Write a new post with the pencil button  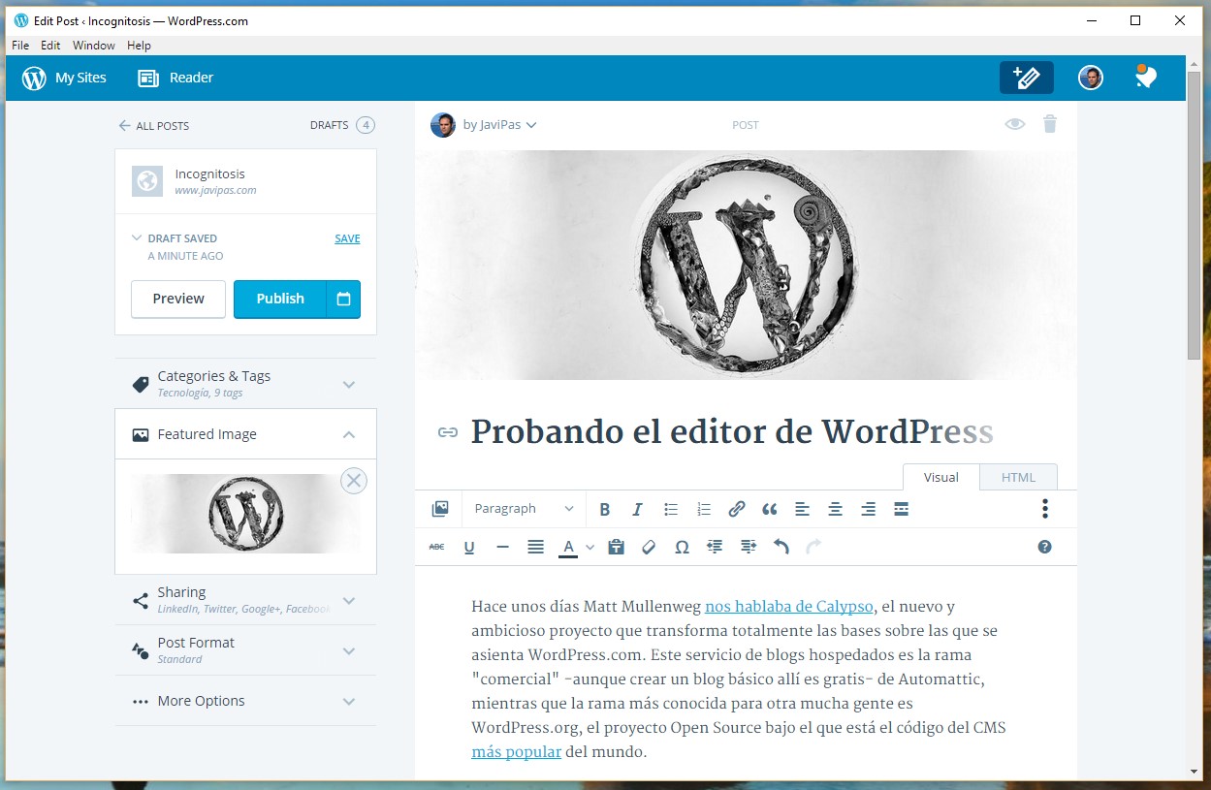1027,78
